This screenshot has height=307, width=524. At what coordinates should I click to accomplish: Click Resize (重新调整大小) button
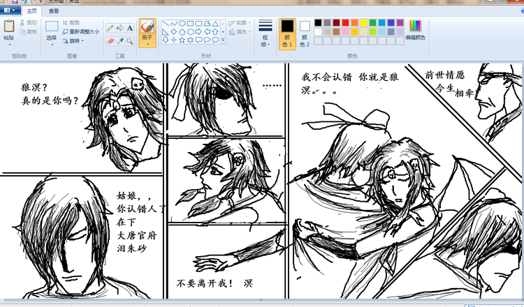pyautogui.click(x=80, y=31)
